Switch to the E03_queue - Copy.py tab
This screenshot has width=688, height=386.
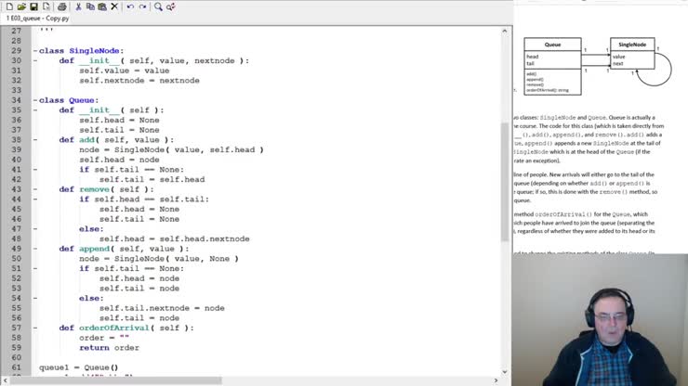(37, 19)
